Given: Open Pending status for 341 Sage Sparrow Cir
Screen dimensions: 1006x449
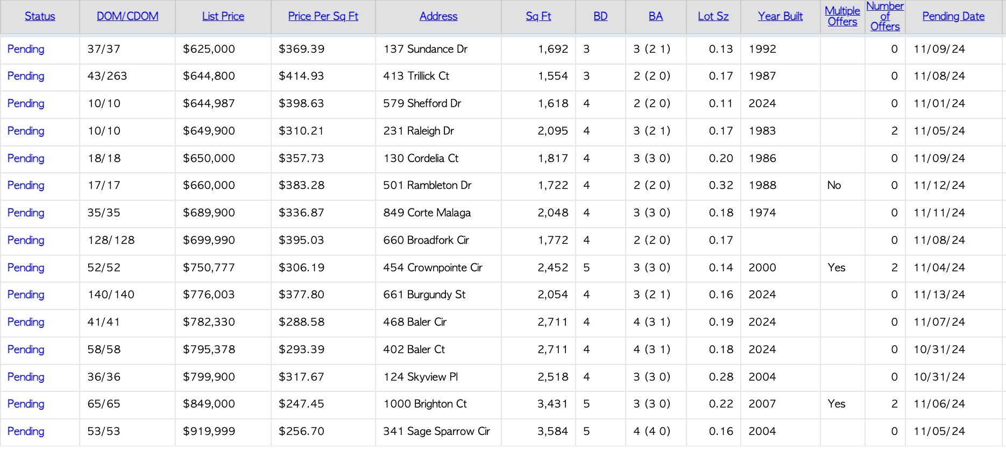Looking at the screenshot, I should tap(26, 432).
